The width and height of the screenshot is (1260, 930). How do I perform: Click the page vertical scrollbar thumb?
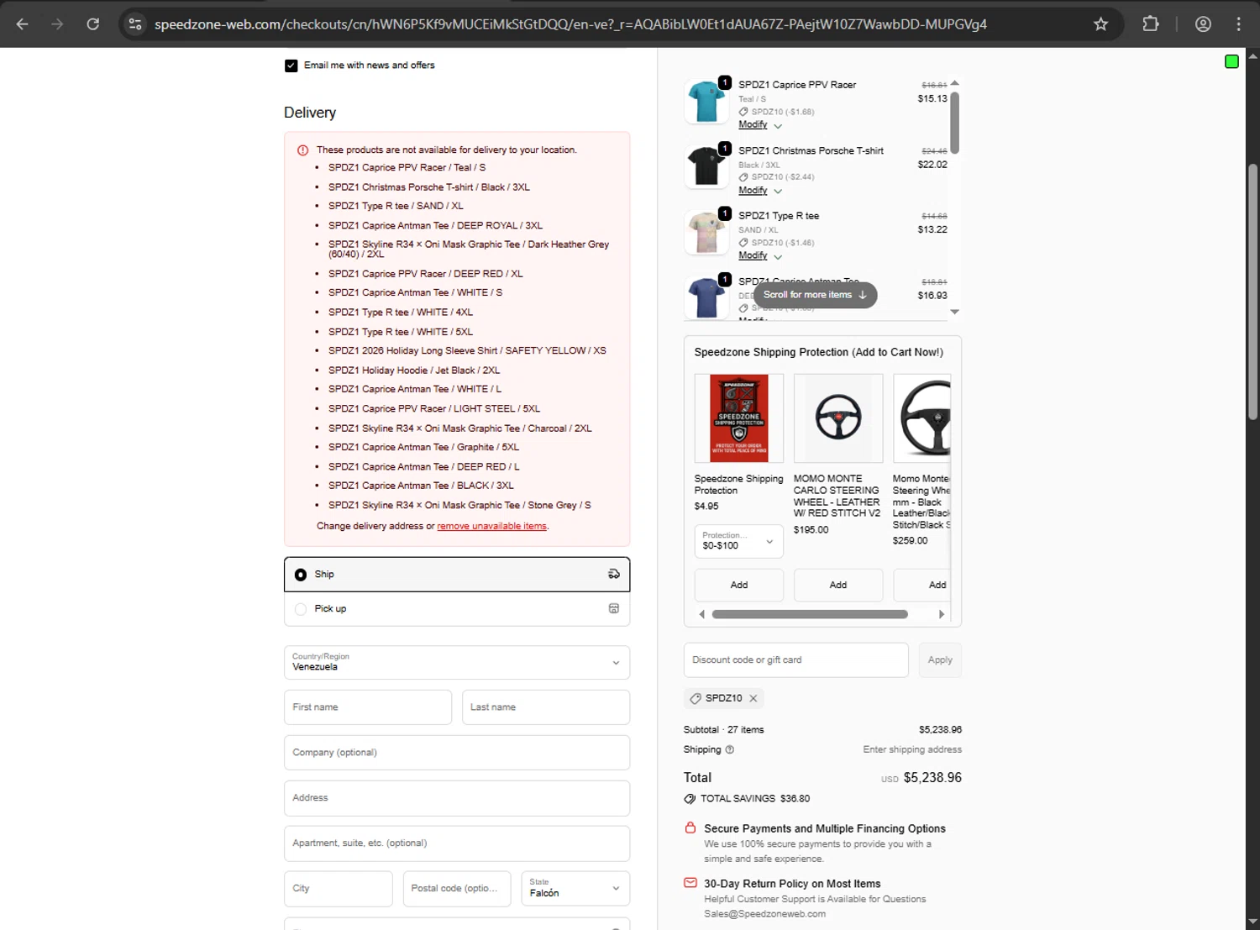click(x=1252, y=292)
